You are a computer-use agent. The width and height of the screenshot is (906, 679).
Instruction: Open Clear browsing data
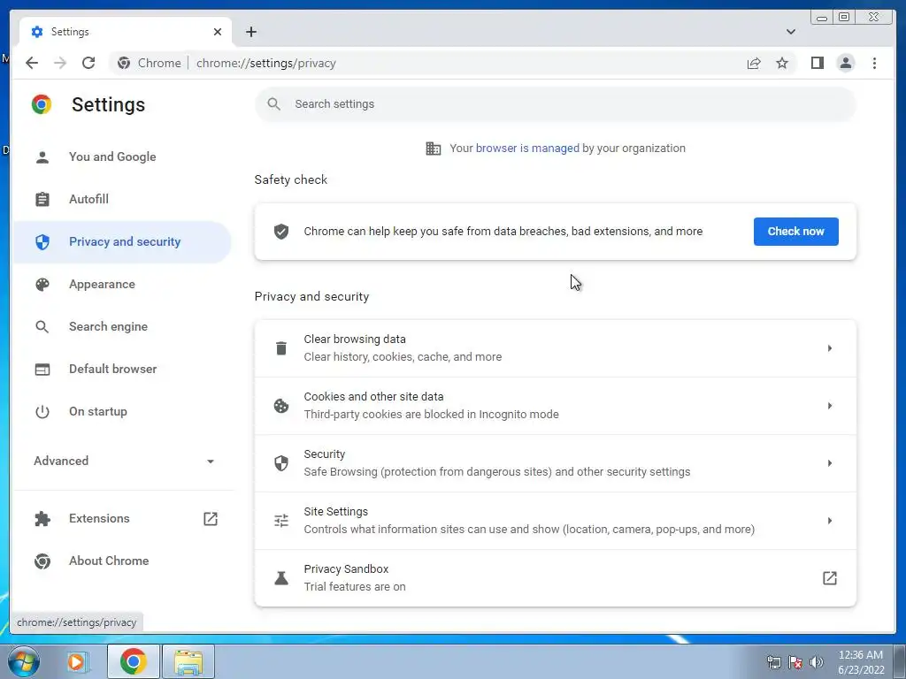pos(556,348)
